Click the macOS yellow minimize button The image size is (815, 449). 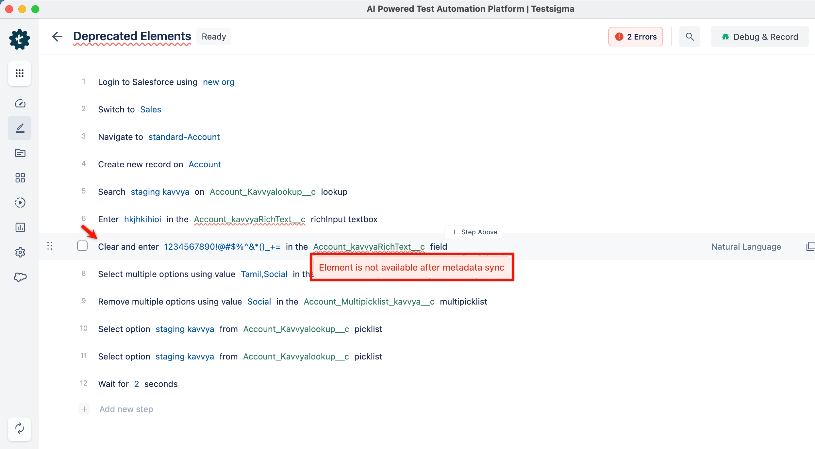point(22,9)
